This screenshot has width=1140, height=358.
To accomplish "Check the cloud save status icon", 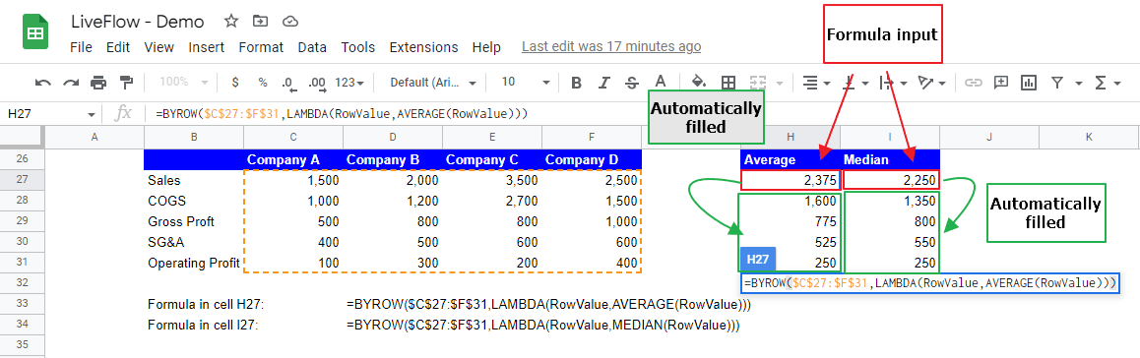I will (289, 21).
